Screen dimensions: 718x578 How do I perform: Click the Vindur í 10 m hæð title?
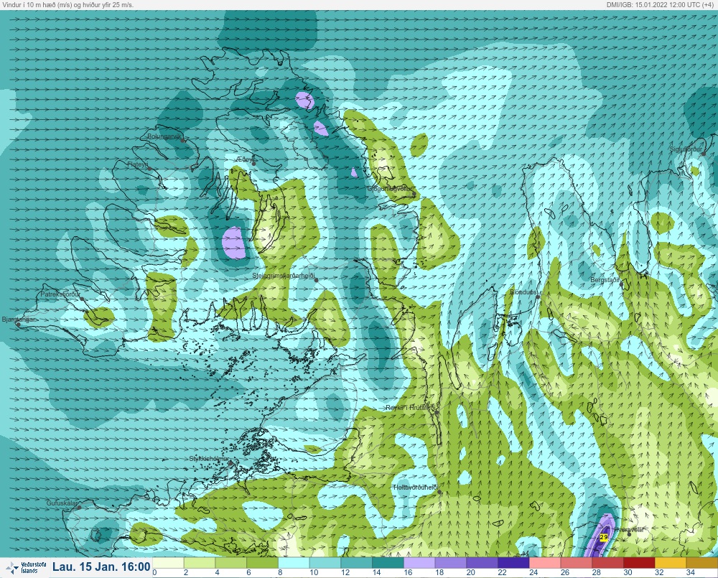pos(67,4)
